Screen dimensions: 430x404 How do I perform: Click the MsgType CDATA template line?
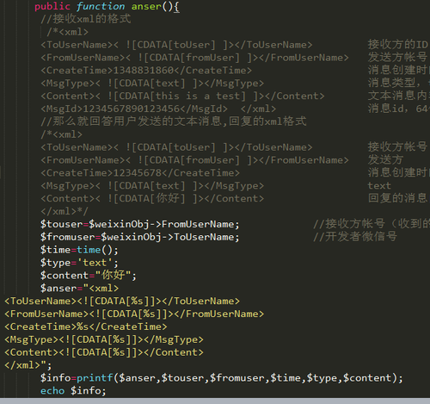pyautogui.click(x=104, y=339)
